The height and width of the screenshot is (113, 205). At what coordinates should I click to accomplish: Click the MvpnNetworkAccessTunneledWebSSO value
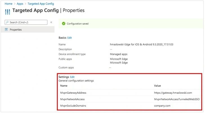point(177,99)
